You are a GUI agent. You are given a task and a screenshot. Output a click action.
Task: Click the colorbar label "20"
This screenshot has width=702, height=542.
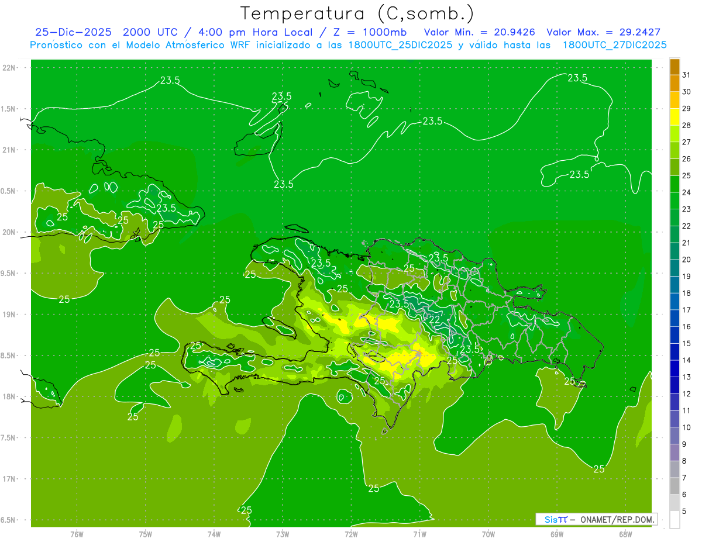coord(686,260)
